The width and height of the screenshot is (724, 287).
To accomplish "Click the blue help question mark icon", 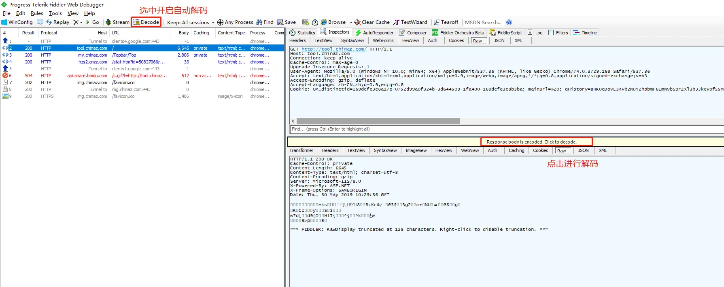I will tap(509, 22).
